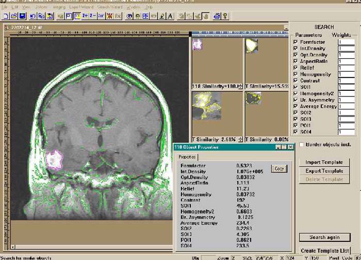Click the Search again button
The image size is (361, 260).
(x=324, y=237)
